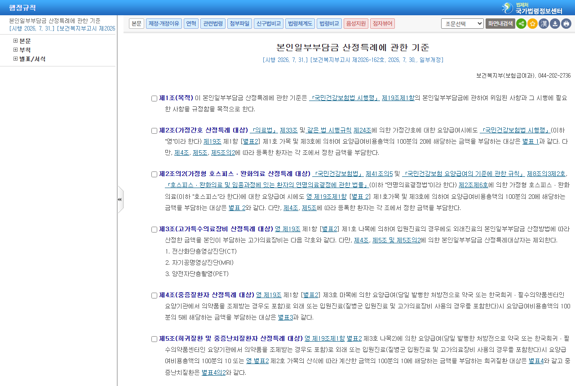Click the 화면내검색 button
The width and height of the screenshot is (575, 386).
(x=500, y=23)
